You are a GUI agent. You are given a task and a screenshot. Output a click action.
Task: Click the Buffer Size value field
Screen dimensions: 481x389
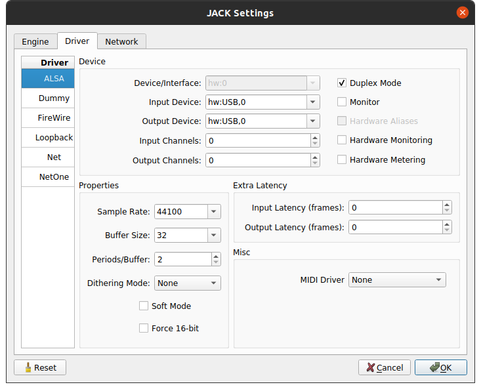[181, 235]
